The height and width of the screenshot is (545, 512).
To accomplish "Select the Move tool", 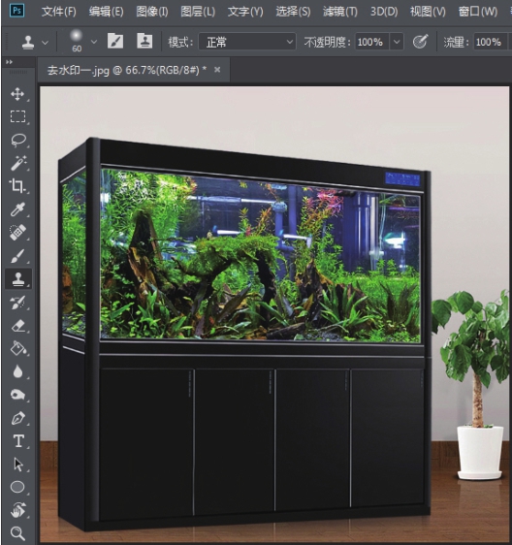I will pyautogui.click(x=17, y=94).
